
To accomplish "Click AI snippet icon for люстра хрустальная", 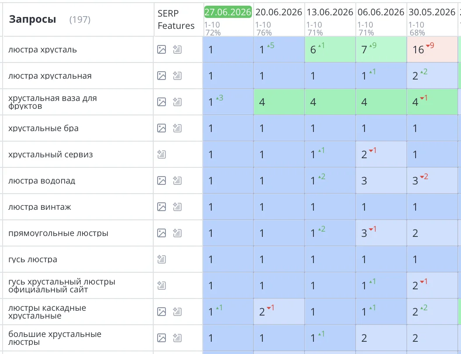I will pos(177,76).
